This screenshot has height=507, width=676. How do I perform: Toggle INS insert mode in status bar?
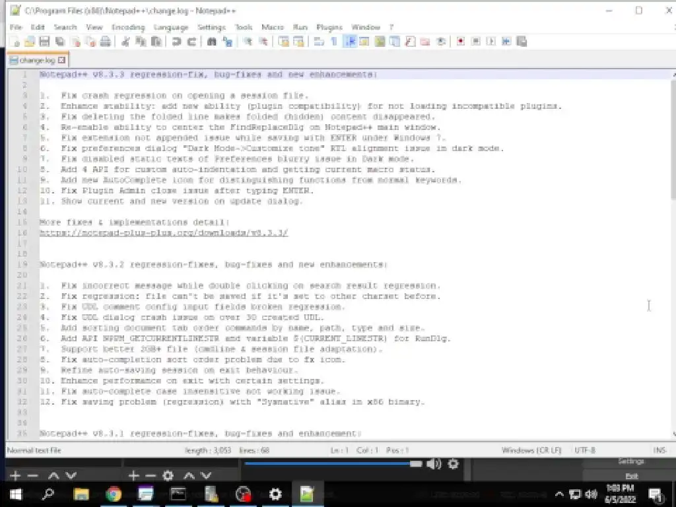coord(659,450)
